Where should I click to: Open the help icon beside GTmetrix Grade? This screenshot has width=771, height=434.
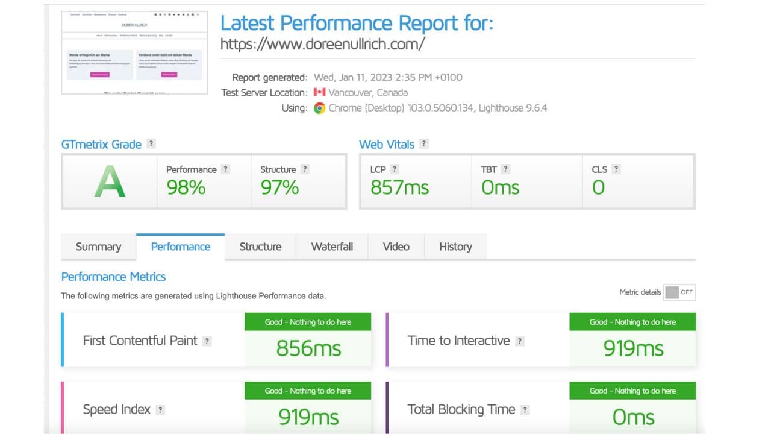[x=151, y=144]
